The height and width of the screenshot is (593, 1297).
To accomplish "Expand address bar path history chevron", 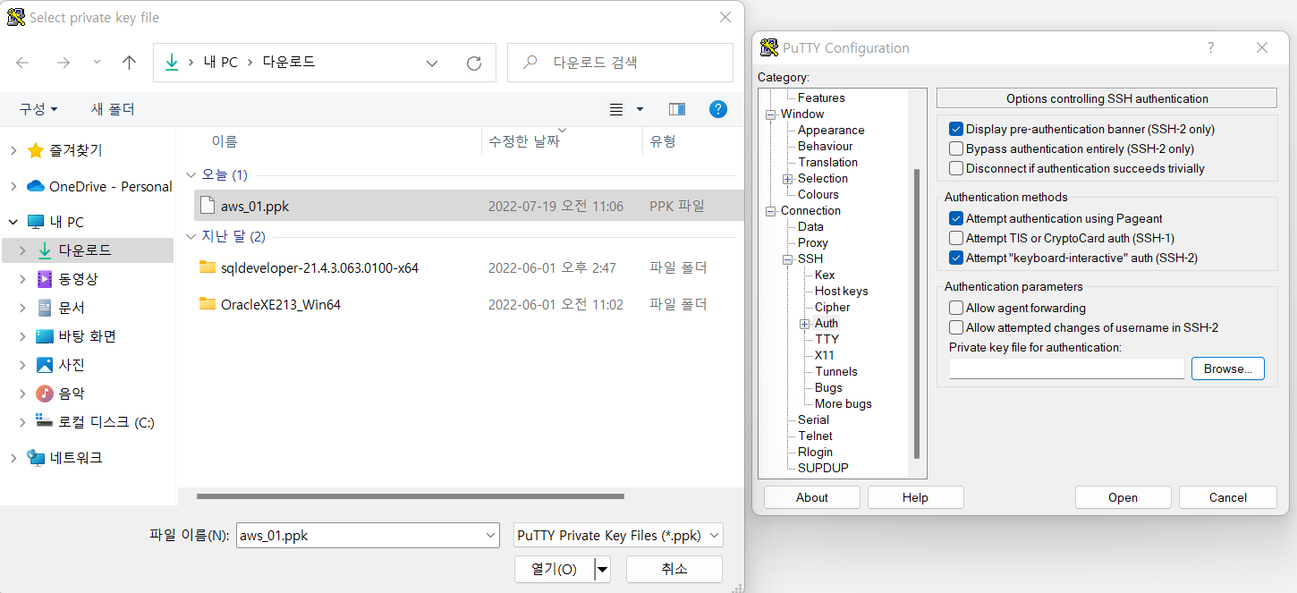I will pyautogui.click(x=432, y=63).
